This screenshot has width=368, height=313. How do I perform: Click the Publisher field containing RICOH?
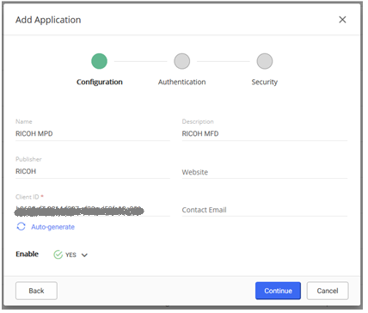click(x=93, y=171)
